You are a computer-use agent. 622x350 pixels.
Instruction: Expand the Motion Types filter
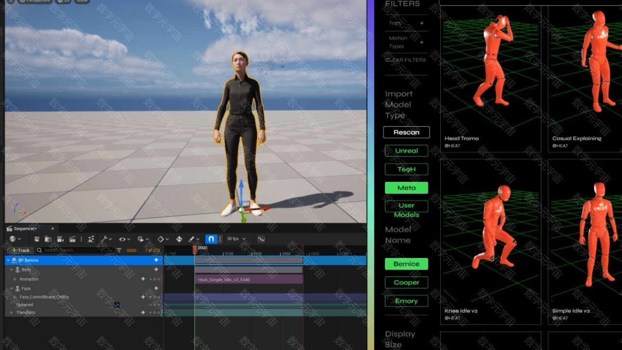[421, 42]
